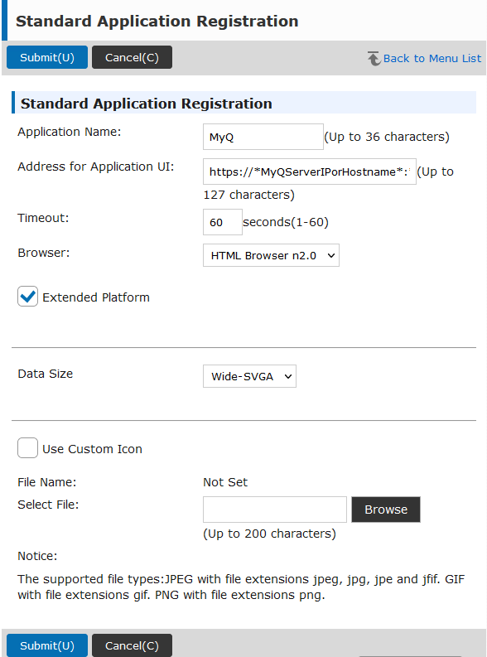487x657 pixels.
Task: Enable the Use Custom Icon checkbox
Action: pos(27,448)
